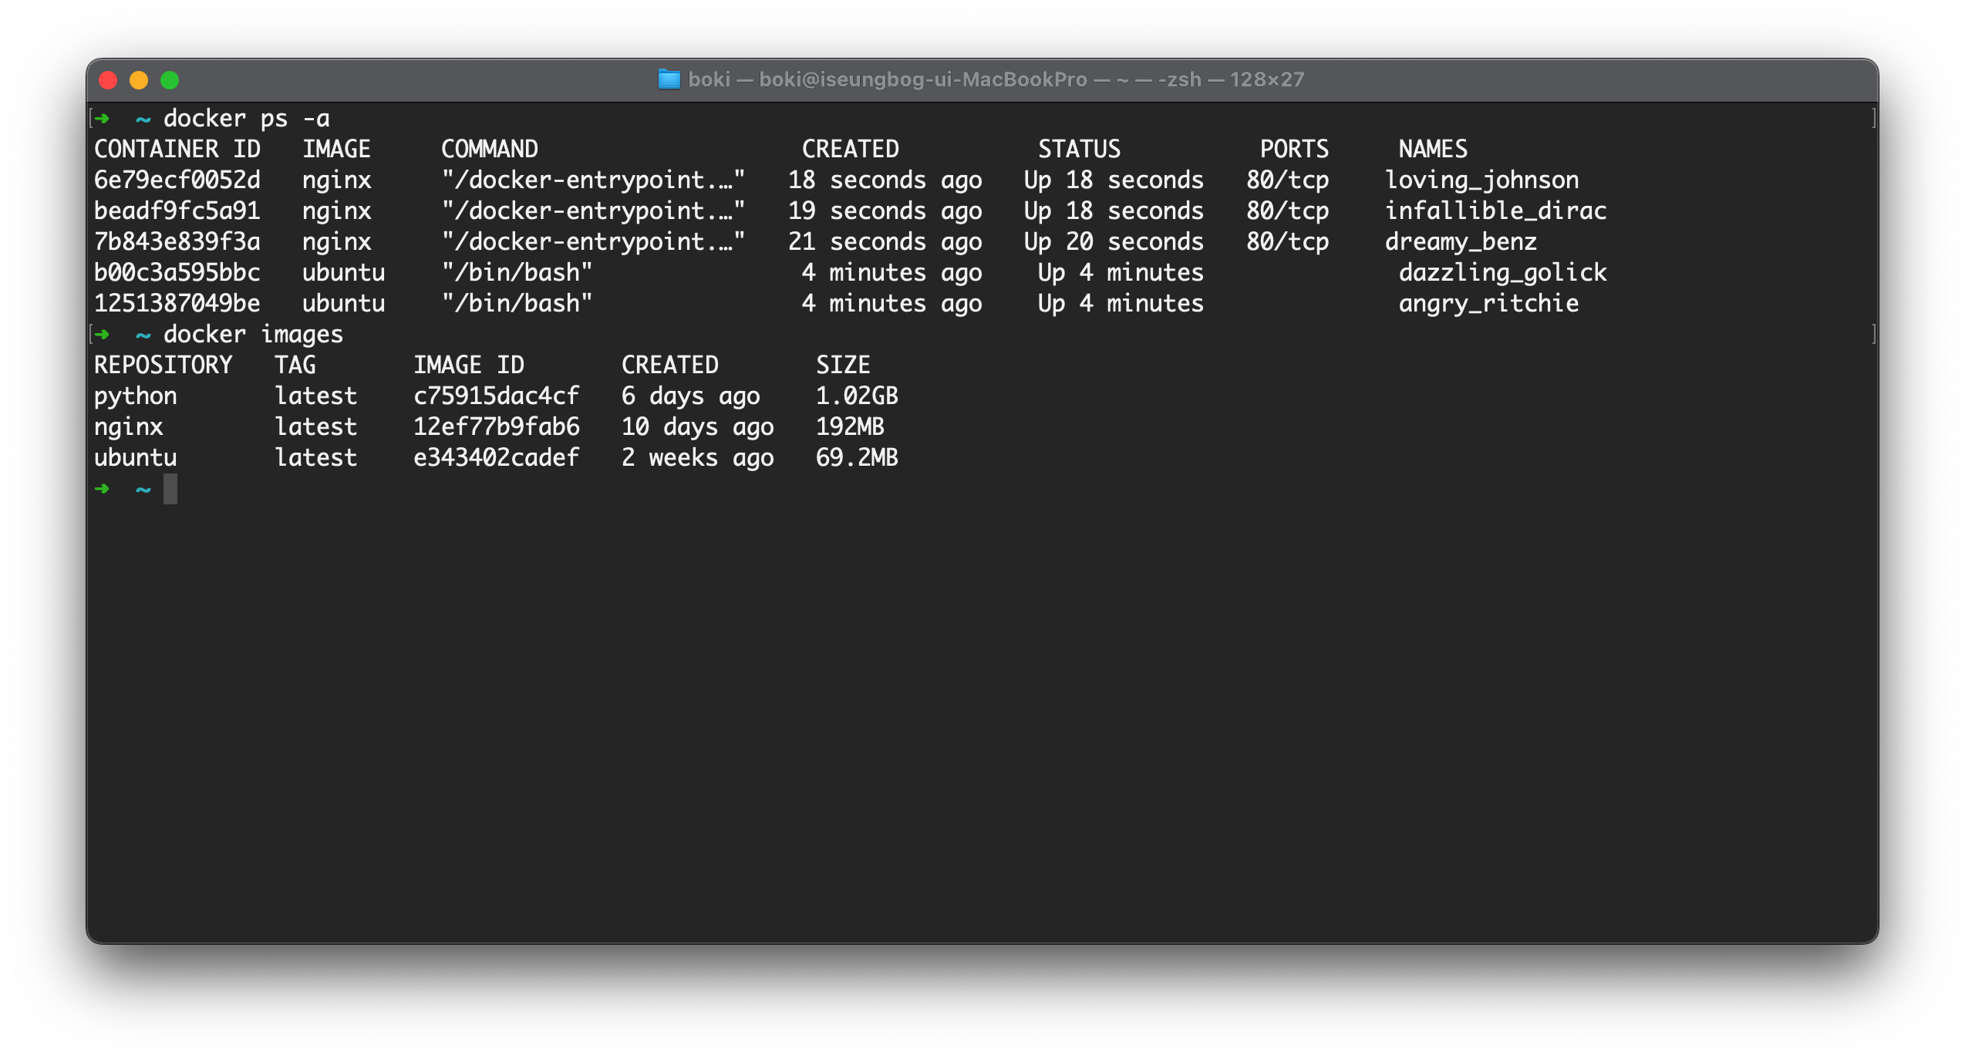The height and width of the screenshot is (1058, 1965).
Task: Click container ID 6e79ecf0052d
Action: (x=177, y=180)
